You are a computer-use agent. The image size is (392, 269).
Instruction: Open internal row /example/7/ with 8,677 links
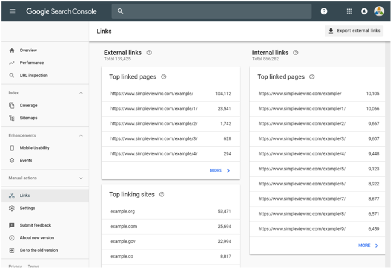point(318,199)
